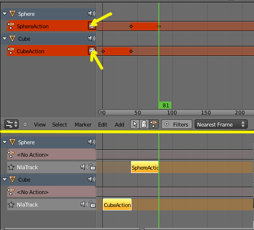Click SphereAction keyframe near frame 40
254x230 pixels.
(131, 26)
